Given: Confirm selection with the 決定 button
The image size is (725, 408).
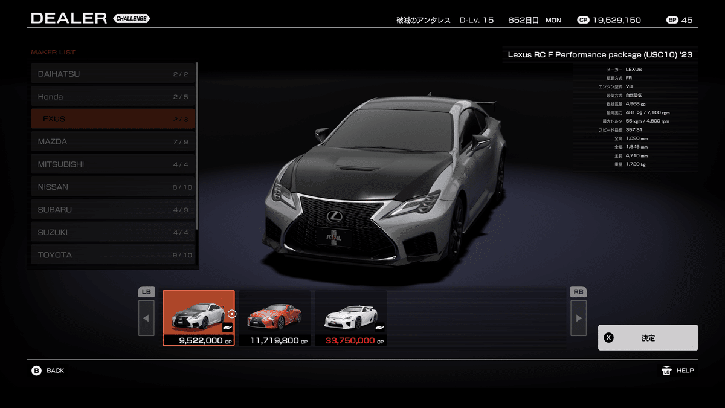Looking at the screenshot, I should point(648,338).
